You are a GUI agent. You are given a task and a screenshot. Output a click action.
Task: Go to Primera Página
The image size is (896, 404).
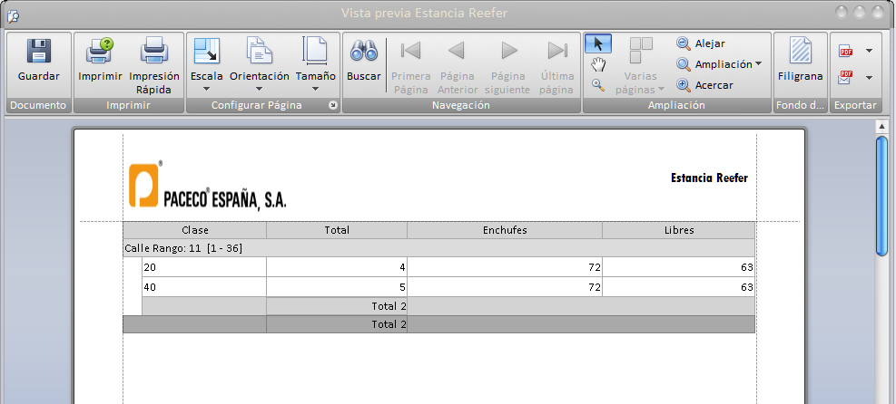(411, 65)
